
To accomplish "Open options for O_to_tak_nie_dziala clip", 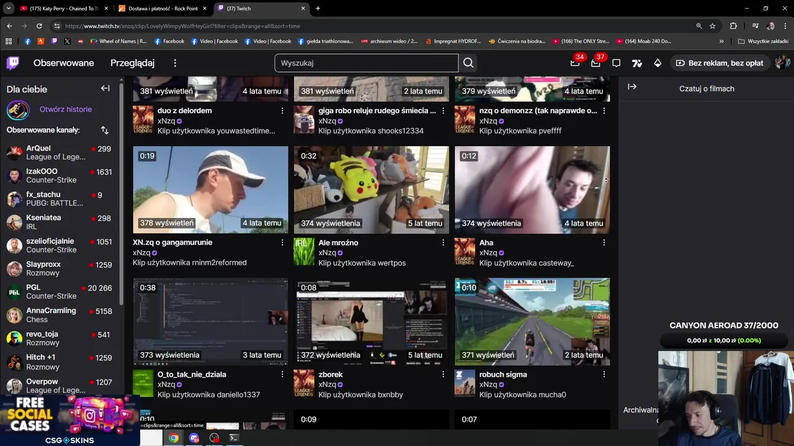I will (282, 375).
